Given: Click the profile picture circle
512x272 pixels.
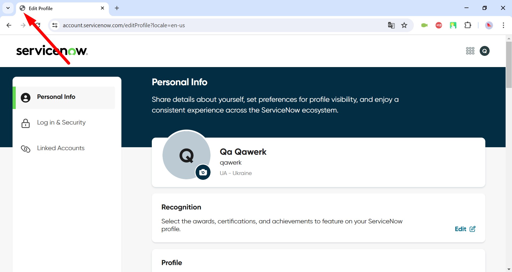Looking at the screenshot, I should click(x=186, y=155).
